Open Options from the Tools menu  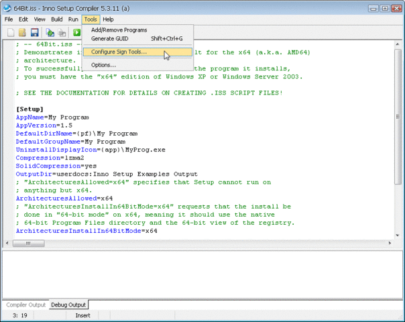[137, 65]
